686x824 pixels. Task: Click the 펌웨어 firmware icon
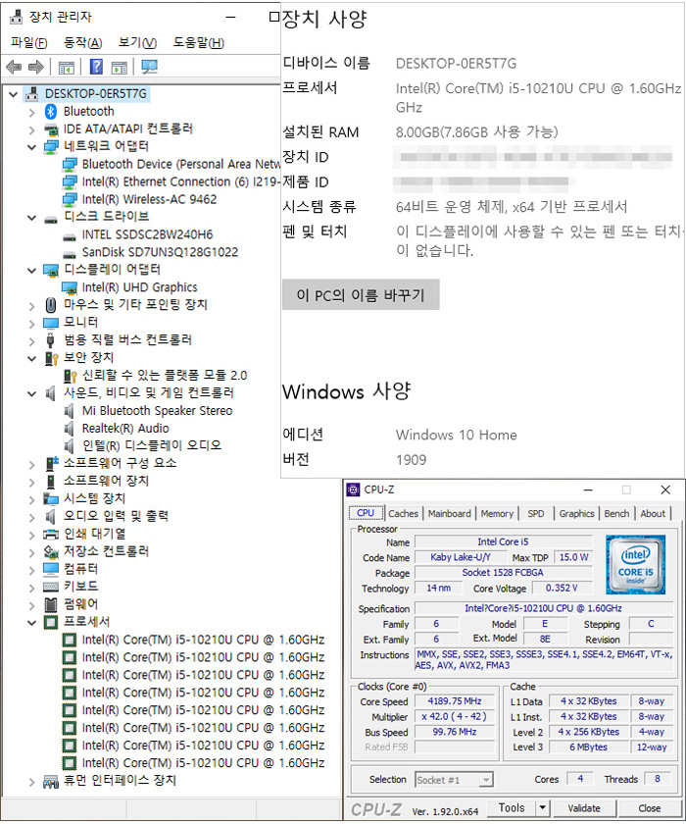click(50, 605)
